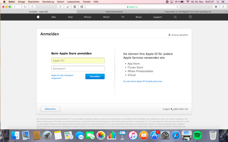Open the Verlauf menu

point(61,2)
